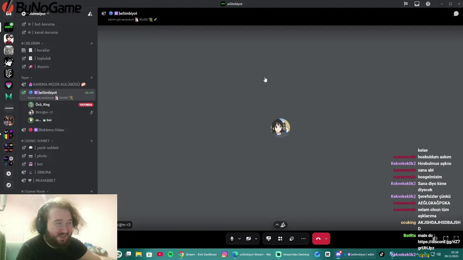Join the SİNEMA voice channel

click(58, 172)
